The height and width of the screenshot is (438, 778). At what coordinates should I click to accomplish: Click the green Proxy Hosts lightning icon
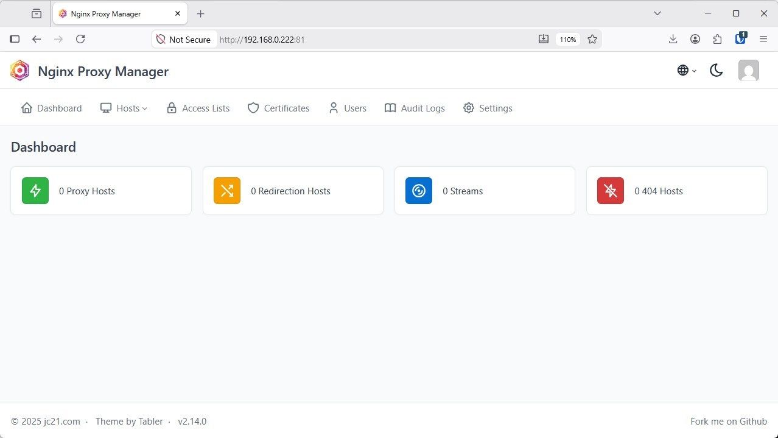(35, 191)
